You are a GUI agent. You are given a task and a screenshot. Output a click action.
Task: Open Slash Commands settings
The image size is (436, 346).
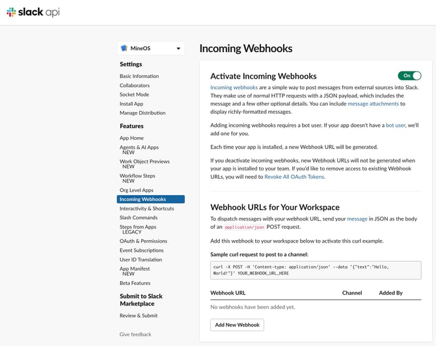point(138,217)
